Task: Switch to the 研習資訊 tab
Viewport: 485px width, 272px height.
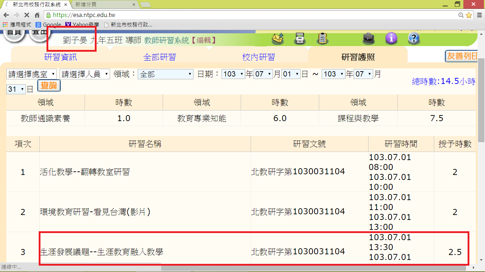Action: 60,57
